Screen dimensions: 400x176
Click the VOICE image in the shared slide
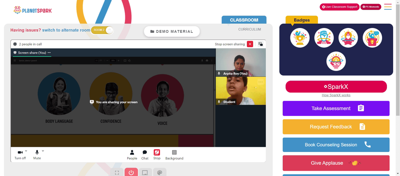tap(162, 96)
